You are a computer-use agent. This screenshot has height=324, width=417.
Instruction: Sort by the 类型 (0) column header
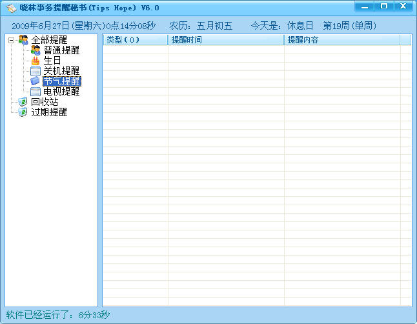click(135, 40)
